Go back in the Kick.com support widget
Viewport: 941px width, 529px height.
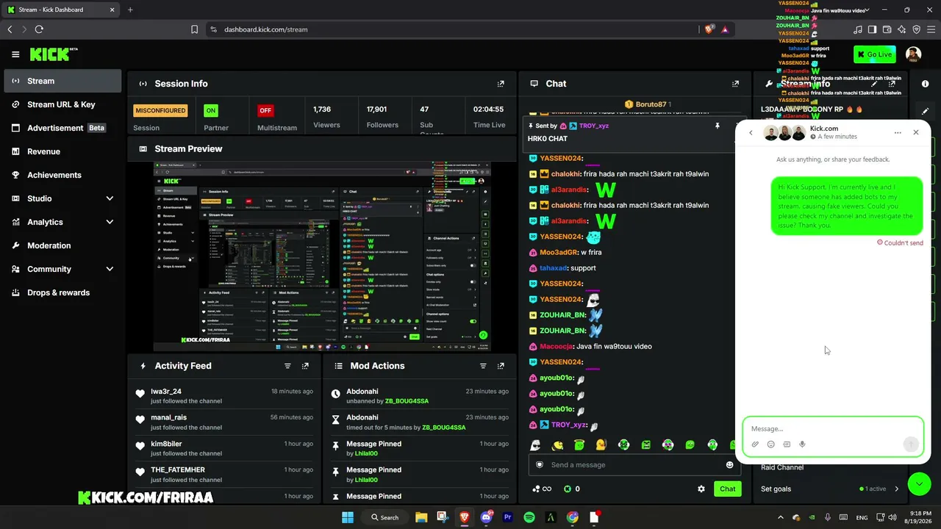pyautogui.click(x=751, y=133)
